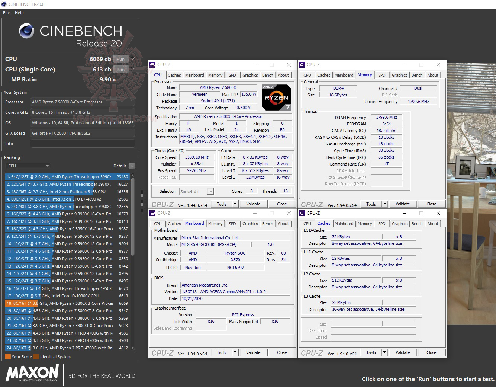Click the Details arrow button in Ranking
Viewport: 496px width, 387px height.
point(132,166)
